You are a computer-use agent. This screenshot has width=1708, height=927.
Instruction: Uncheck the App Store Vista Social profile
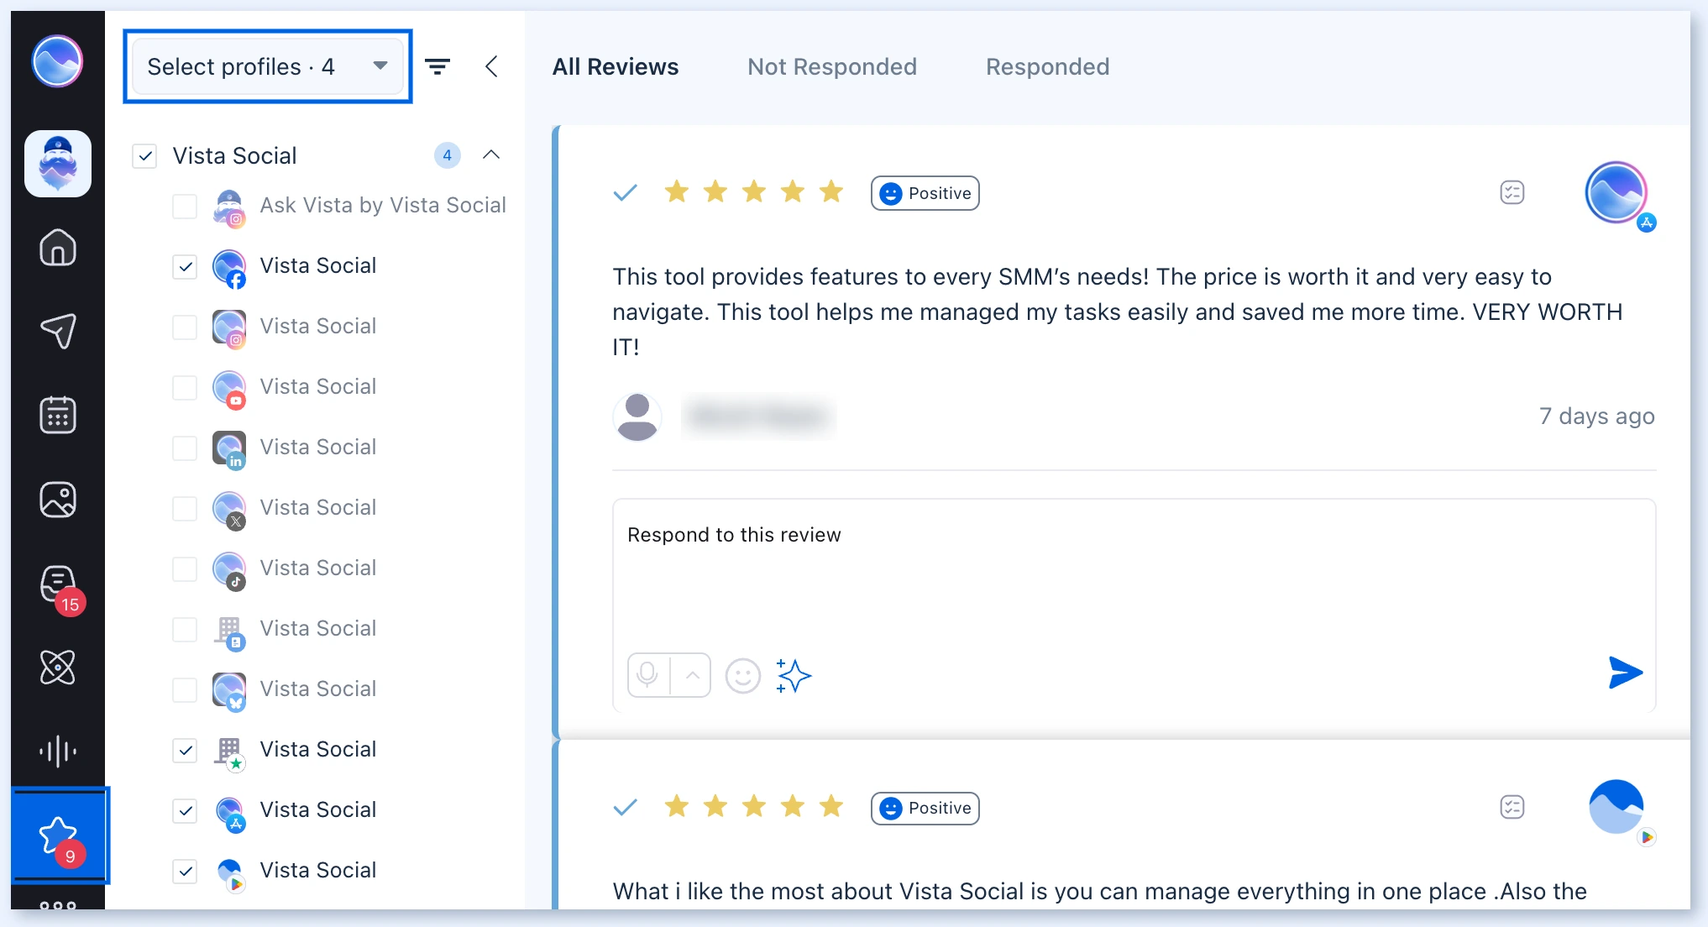[185, 811]
